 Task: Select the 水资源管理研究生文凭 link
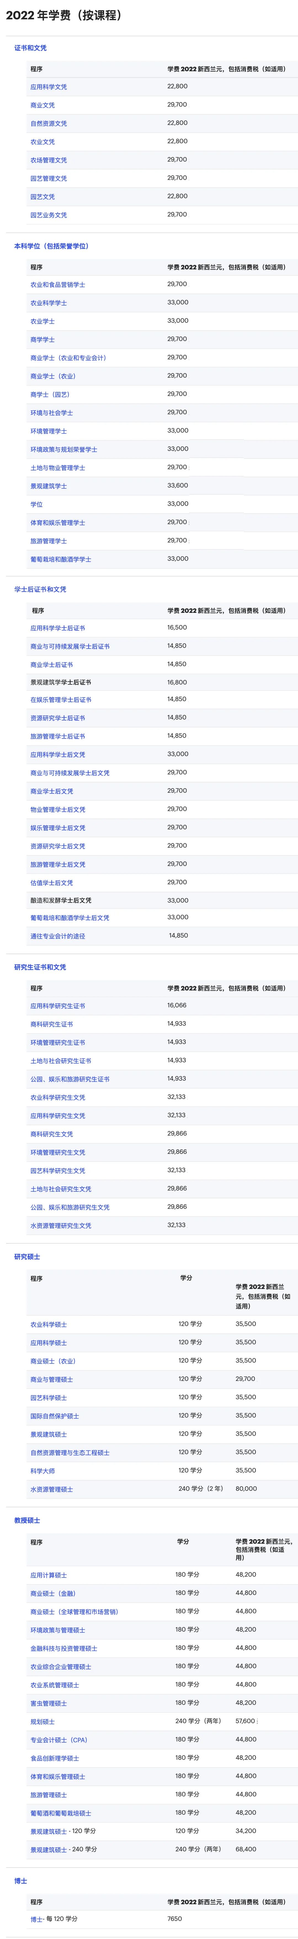click(x=60, y=1226)
